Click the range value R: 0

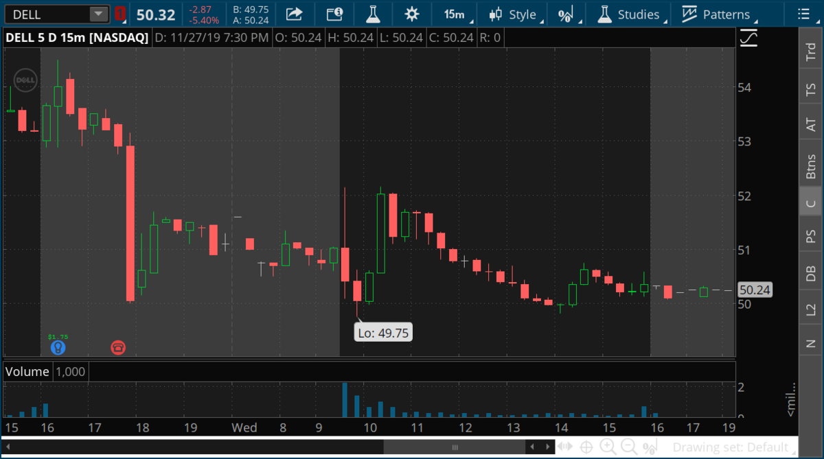click(490, 37)
